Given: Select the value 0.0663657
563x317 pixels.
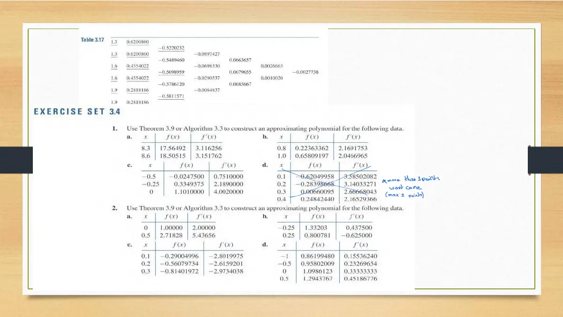Looking at the screenshot, I should point(240,60).
